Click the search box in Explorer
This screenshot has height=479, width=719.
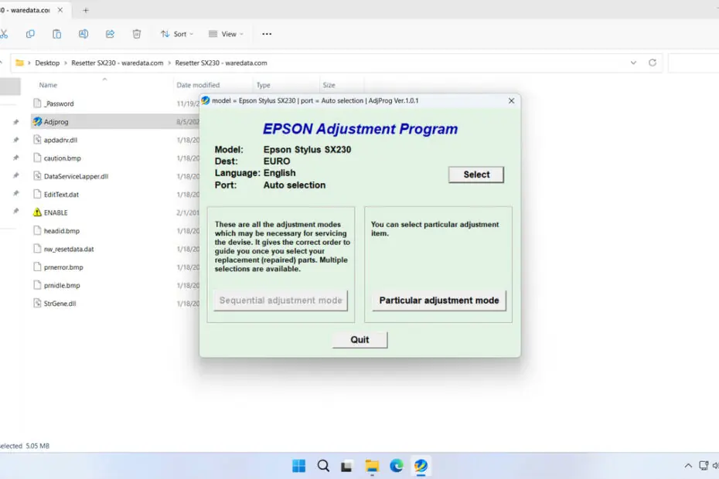point(693,63)
